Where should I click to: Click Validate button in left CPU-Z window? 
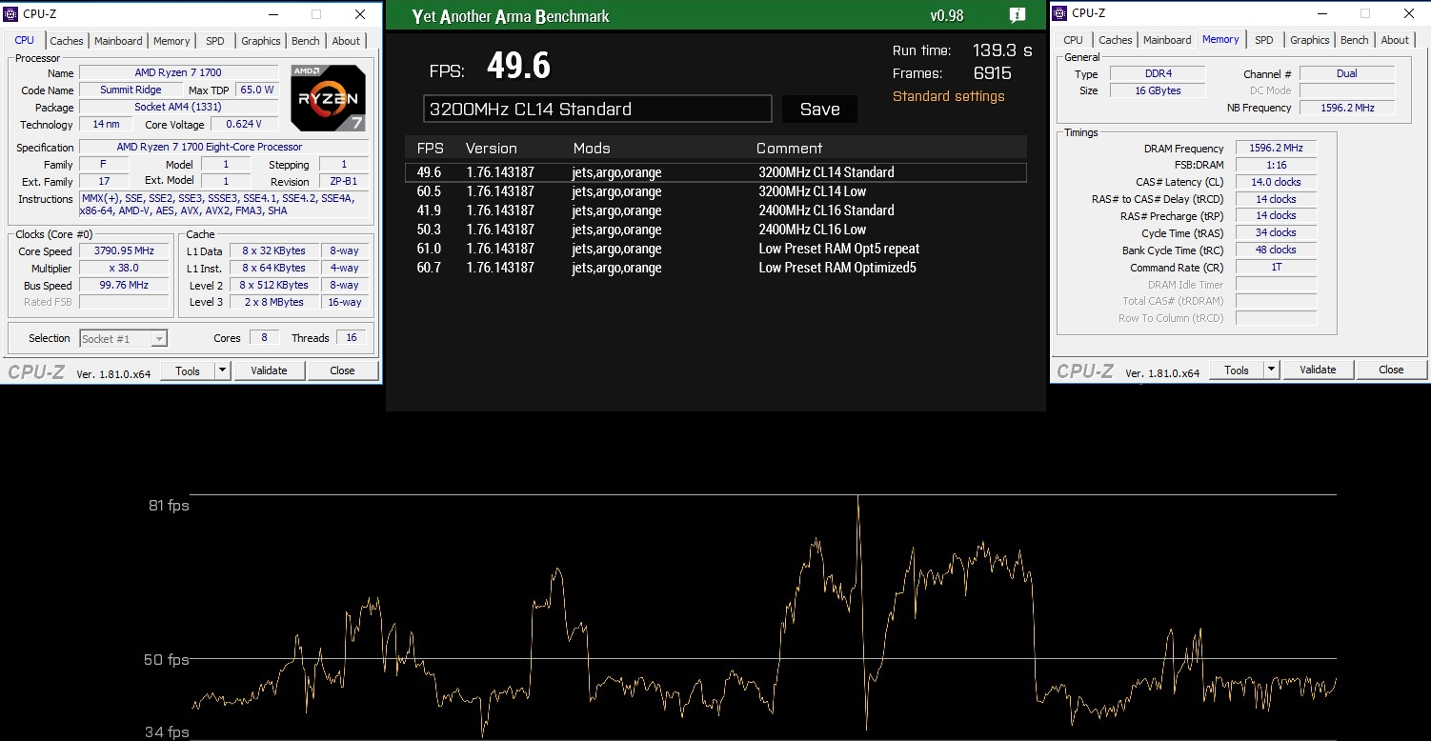pyautogui.click(x=269, y=370)
